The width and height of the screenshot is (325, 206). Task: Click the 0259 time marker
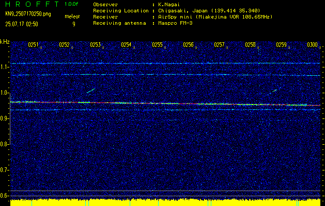pos(282,45)
